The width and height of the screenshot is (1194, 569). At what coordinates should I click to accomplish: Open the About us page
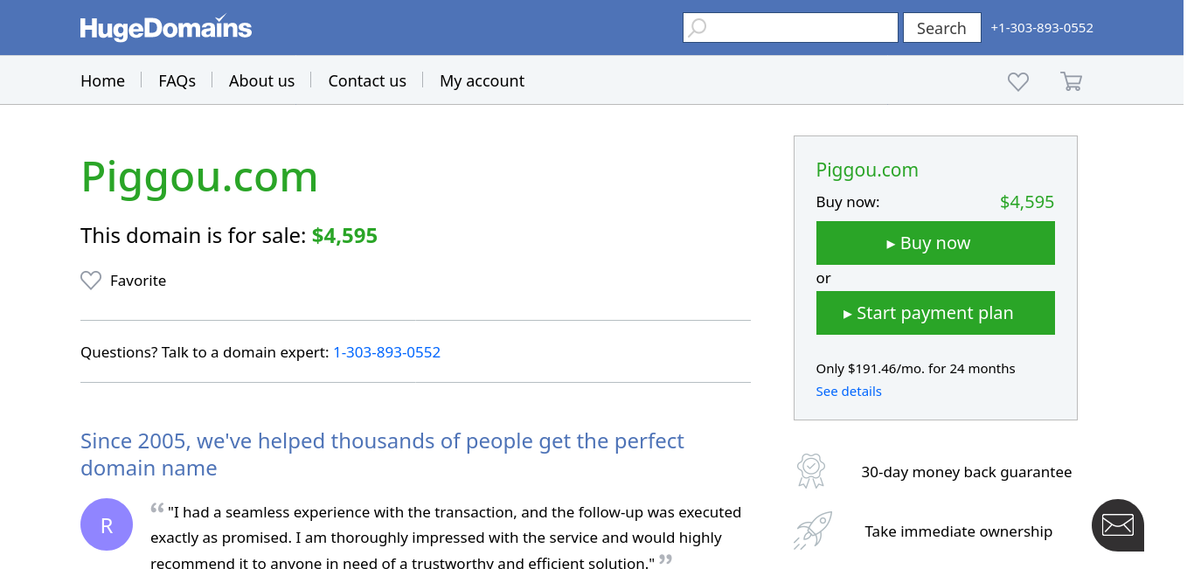coord(261,81)
